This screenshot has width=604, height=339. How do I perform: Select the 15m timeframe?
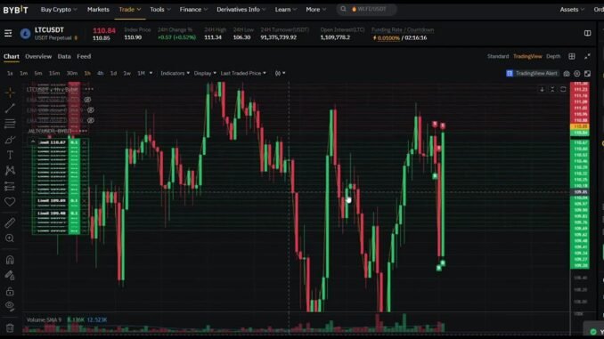[54, 73]
